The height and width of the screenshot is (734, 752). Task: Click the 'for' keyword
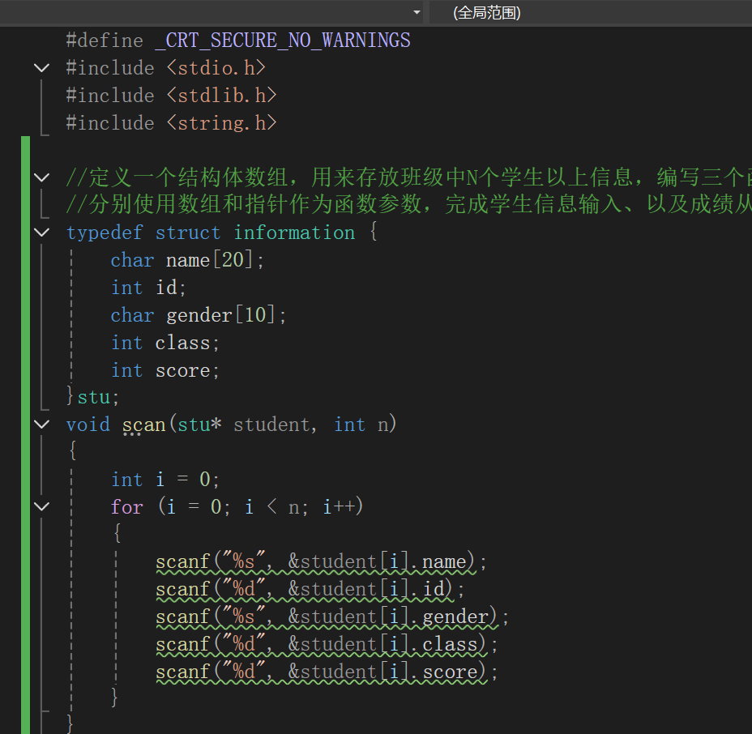(x=127, y=507)
